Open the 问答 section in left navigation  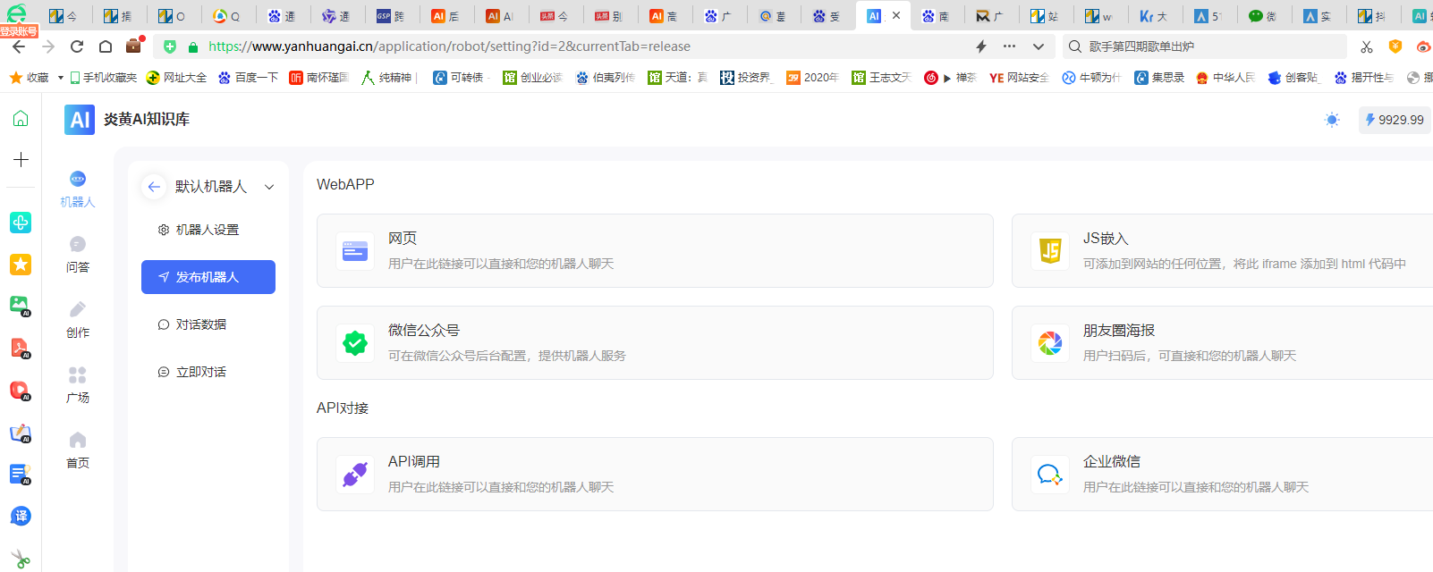coord(78,255)
